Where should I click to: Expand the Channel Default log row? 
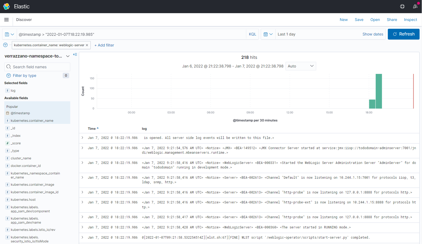point(82,177)
